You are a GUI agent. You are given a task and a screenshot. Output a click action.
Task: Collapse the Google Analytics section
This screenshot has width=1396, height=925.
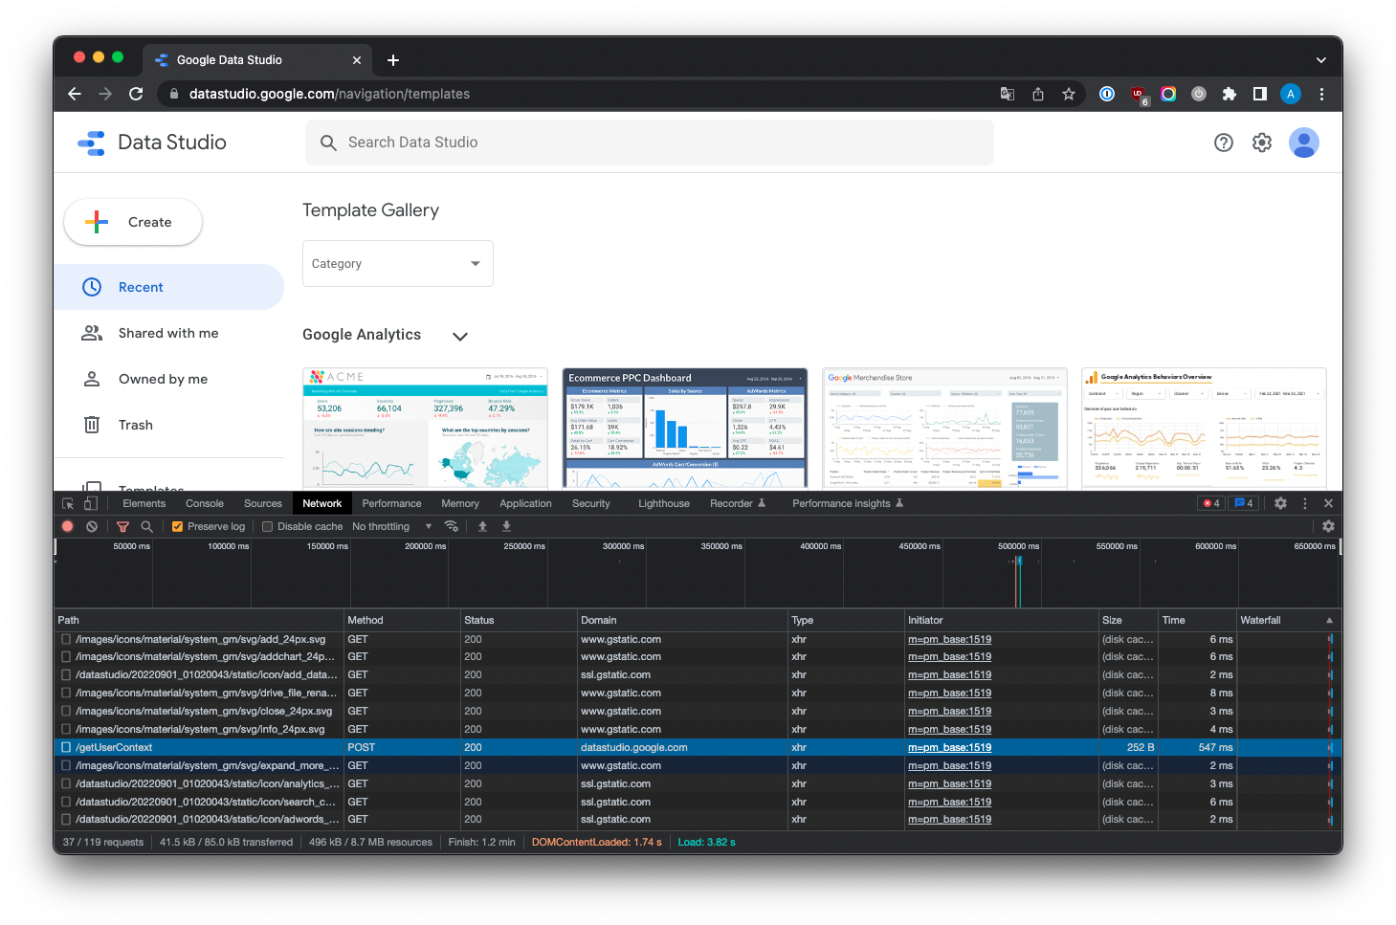click(460, 336)
